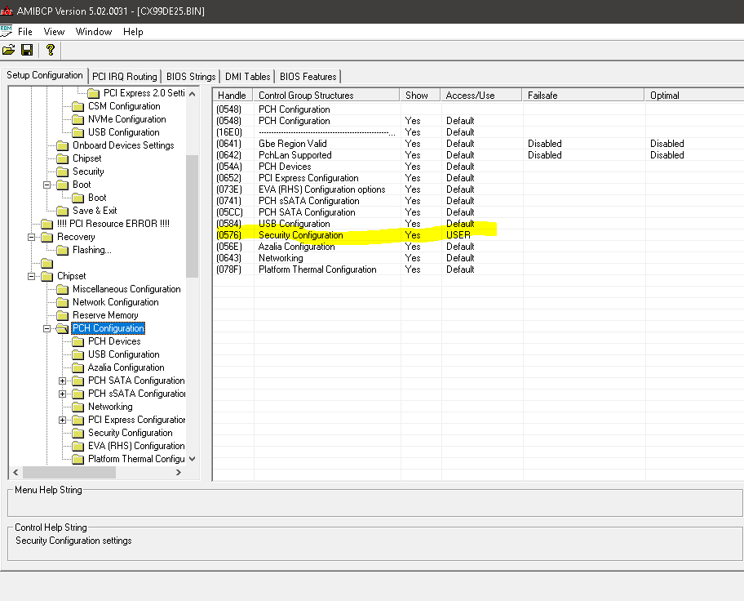
Task: Switch to DMI Tables tab
Action: click(248, 77)
